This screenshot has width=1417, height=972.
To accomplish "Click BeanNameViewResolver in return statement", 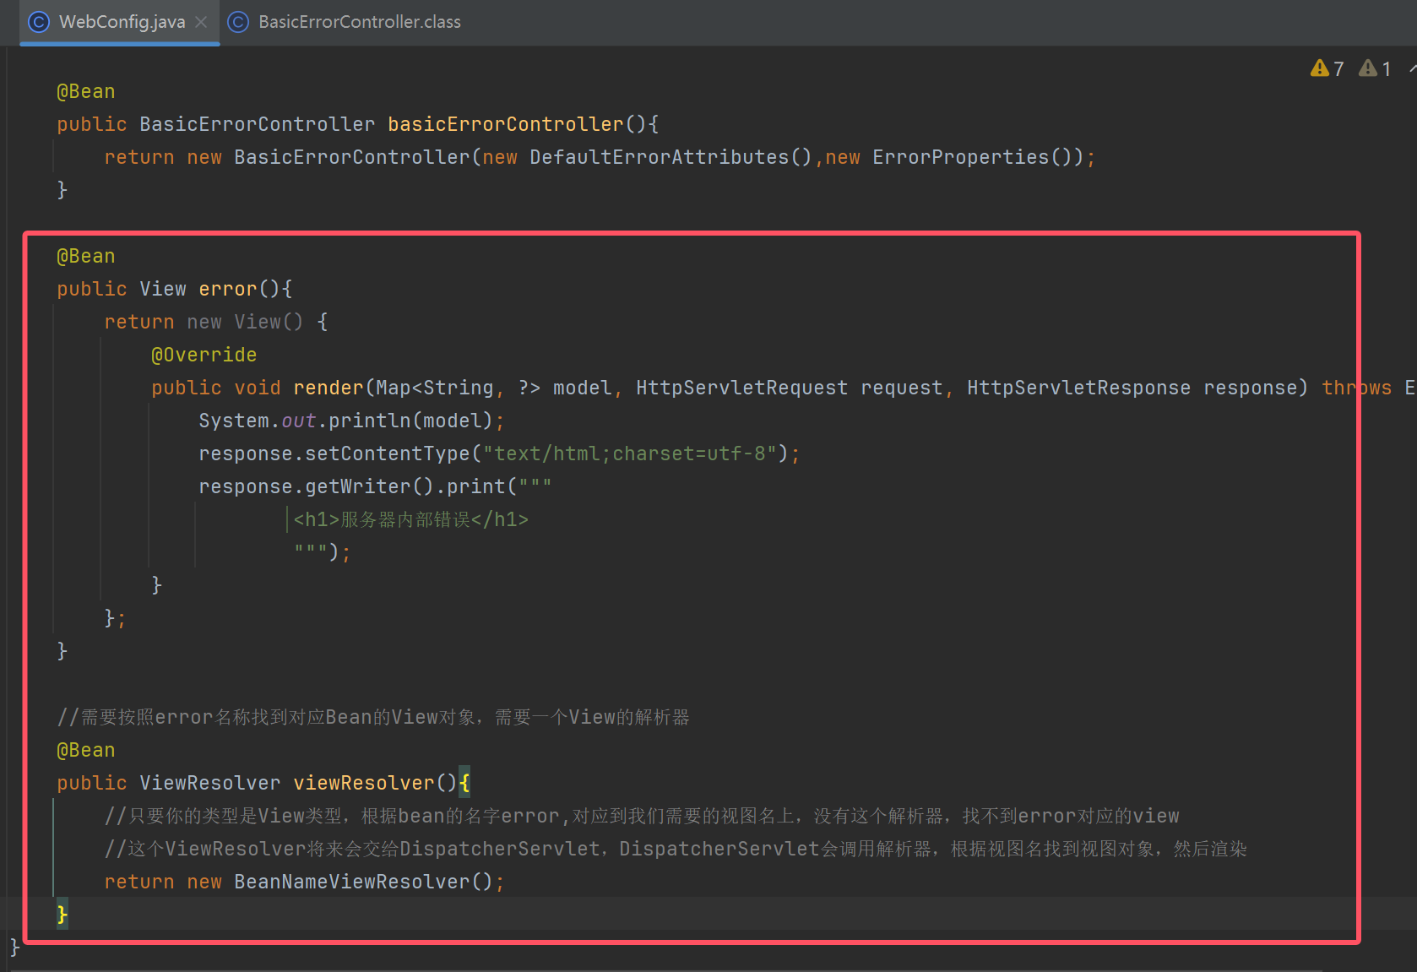I will (352, 882).
